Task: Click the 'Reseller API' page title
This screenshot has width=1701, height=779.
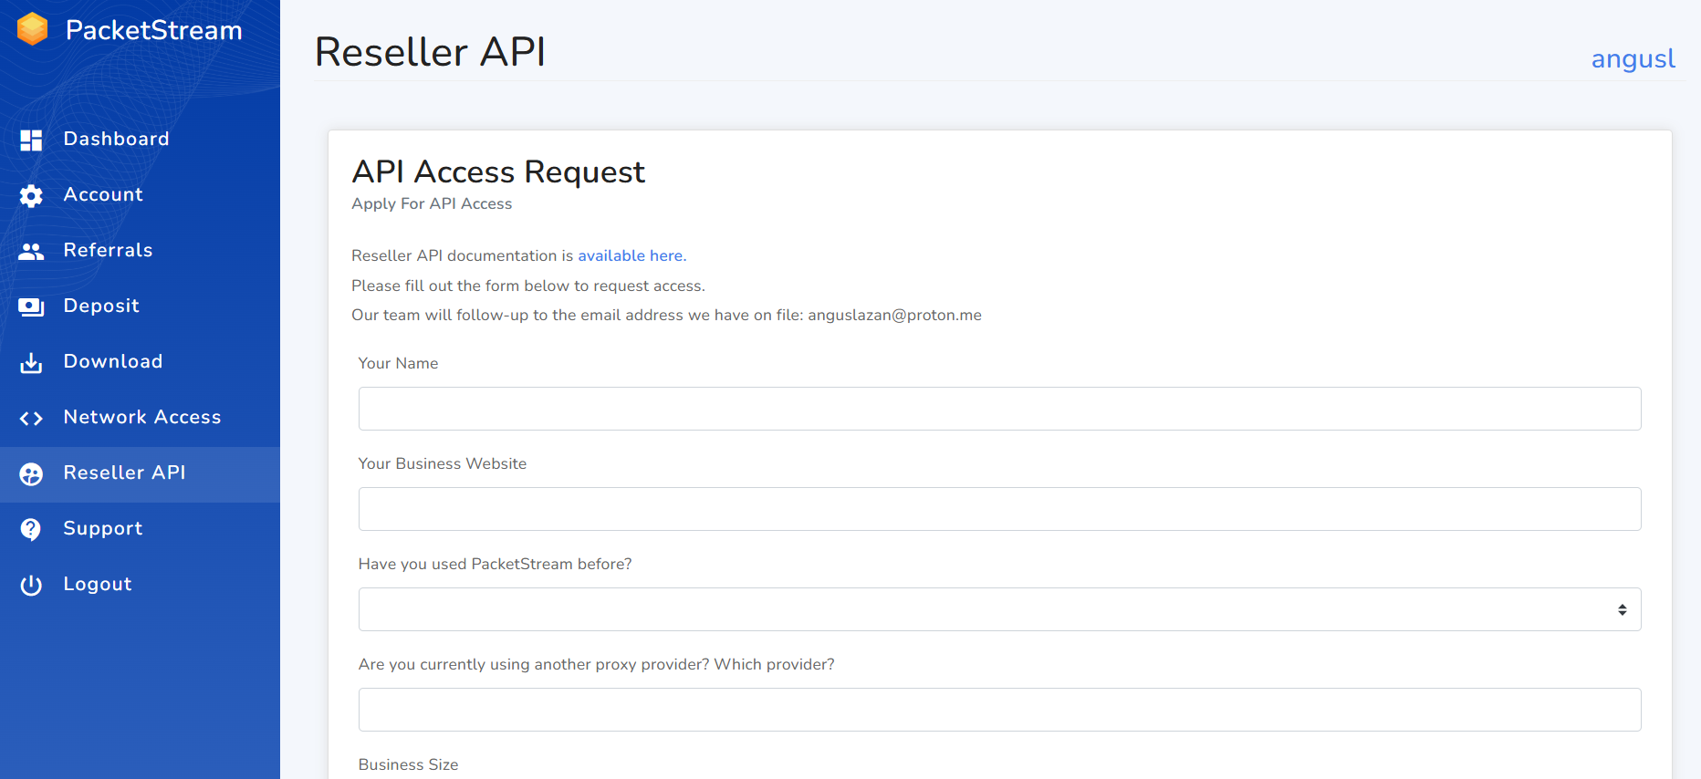Action: point(430,52)
